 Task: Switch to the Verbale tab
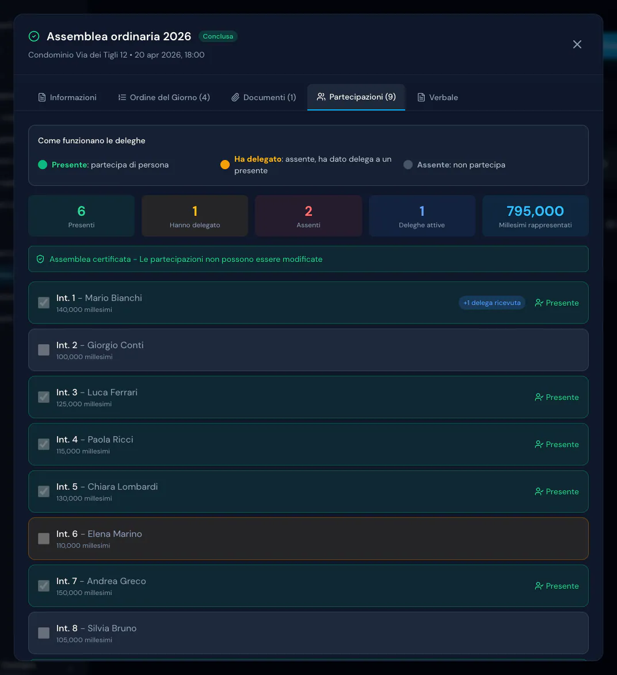coord(437,97)
